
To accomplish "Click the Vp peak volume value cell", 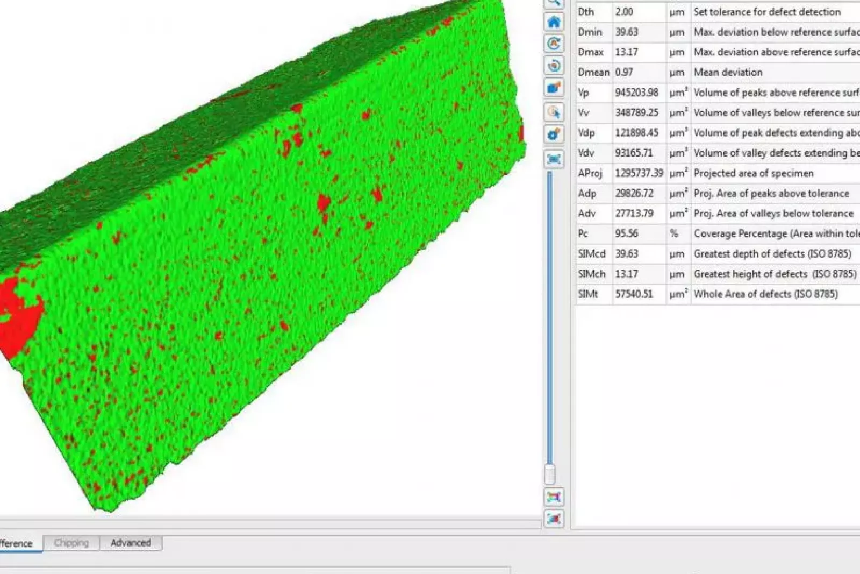I will point(637,93).
